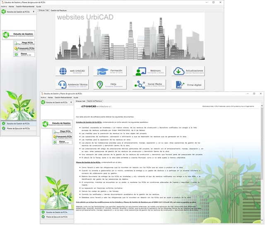
Task: Click Pliego RCDs in back window
Action: pyautogui.click(x=24, y=43)
